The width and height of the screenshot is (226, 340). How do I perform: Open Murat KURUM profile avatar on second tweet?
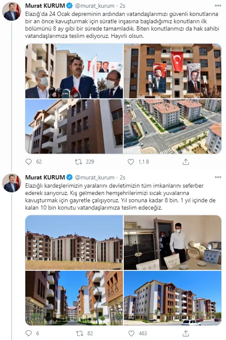pos(12,183)
